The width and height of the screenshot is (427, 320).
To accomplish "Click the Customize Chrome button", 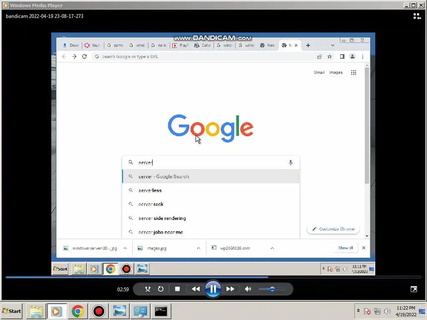I will (x=333, y=229).
